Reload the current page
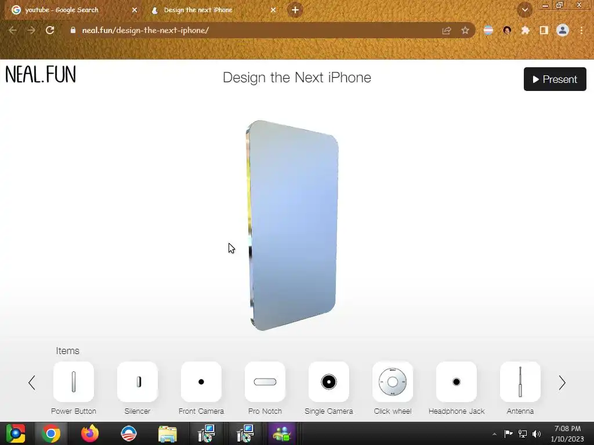Viewport: 594px width, 445px height. point(50,30)
